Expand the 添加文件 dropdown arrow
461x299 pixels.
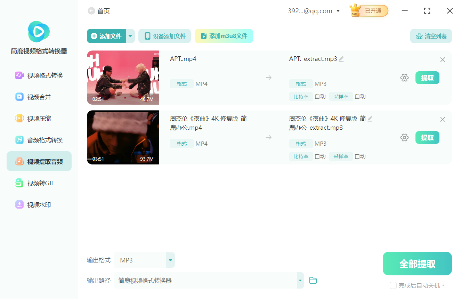(130, 36)
